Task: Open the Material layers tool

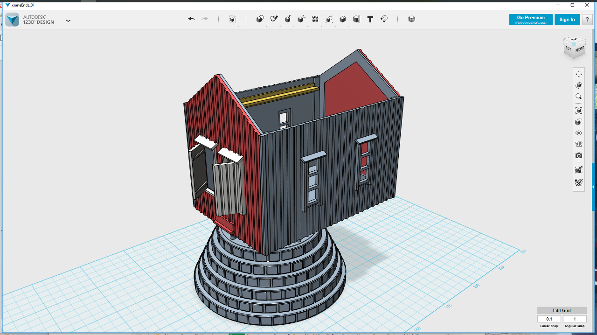Action: (x=411, y=19)
